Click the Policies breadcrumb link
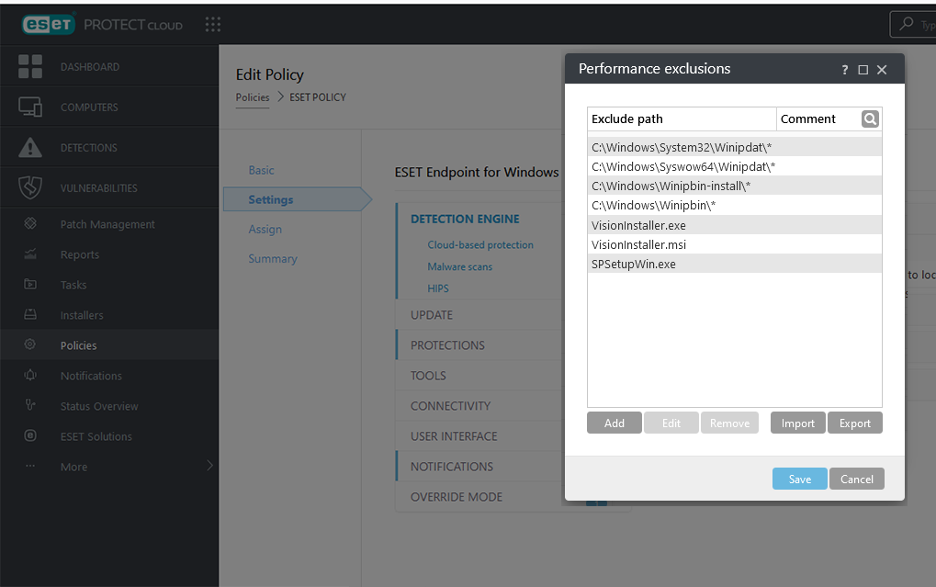 point(253,97)
